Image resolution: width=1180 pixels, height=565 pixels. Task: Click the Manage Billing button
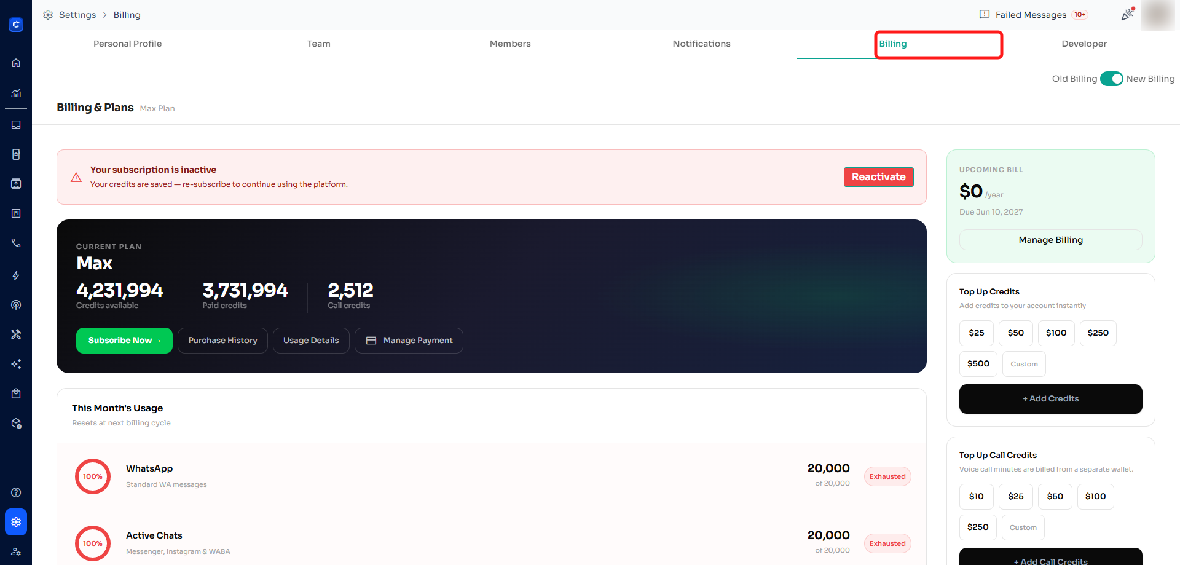coord(1051,240)
